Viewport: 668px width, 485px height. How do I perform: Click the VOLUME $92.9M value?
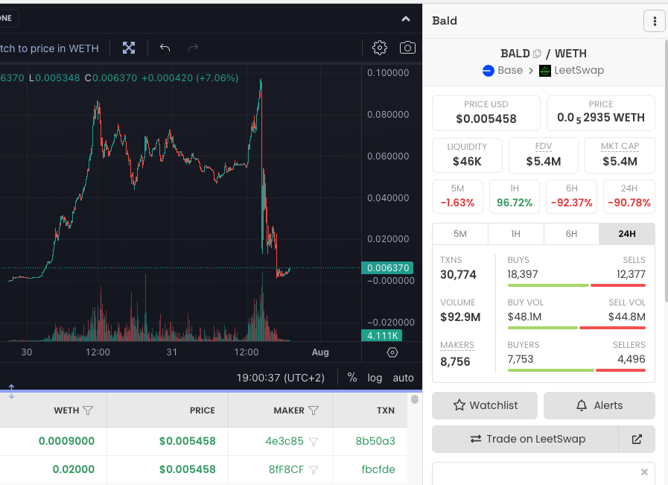click(x=460, y=317)
